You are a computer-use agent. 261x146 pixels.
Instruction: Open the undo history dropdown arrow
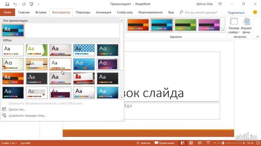coord(19,4)
